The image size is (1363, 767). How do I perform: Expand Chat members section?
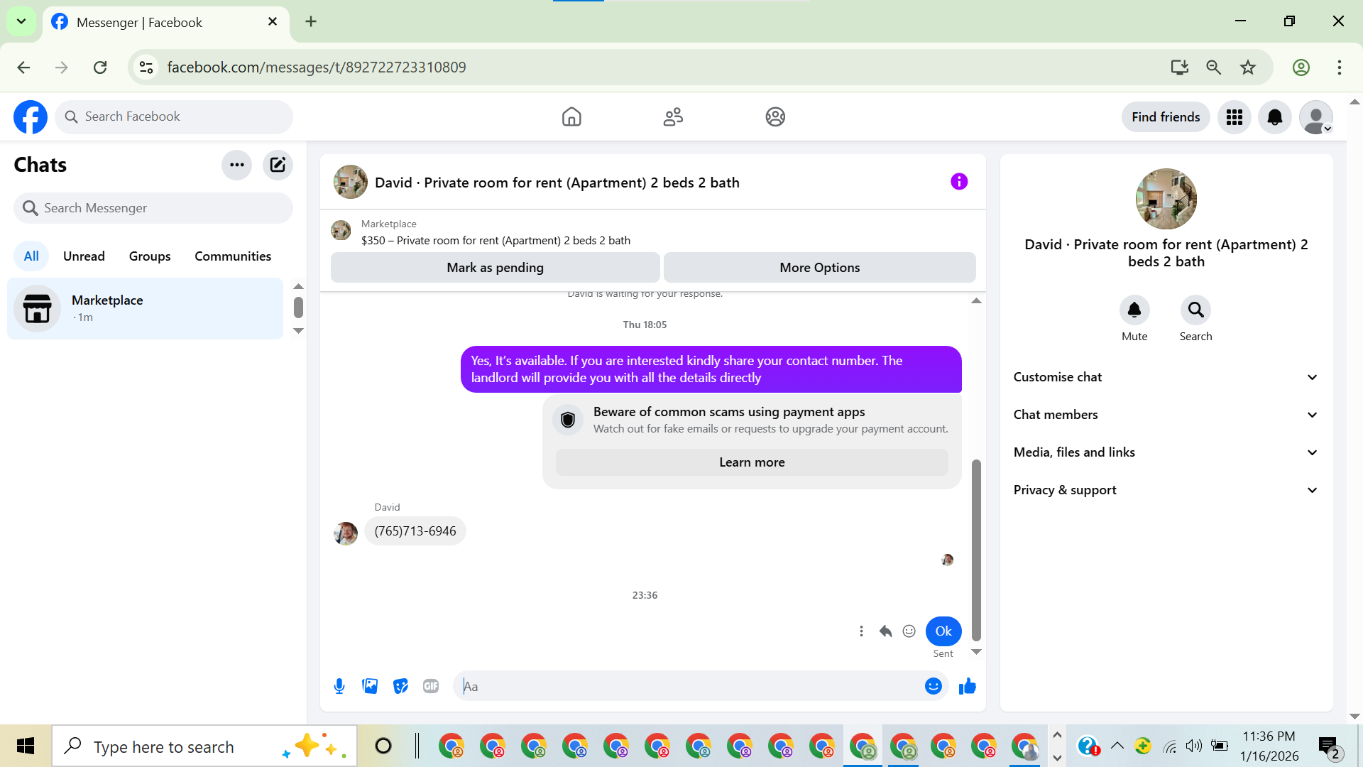coord(1166,415)
